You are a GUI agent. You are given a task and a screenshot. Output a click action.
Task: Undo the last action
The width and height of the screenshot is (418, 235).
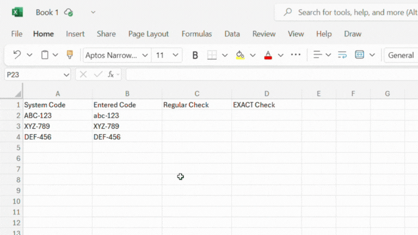[17, 55]
